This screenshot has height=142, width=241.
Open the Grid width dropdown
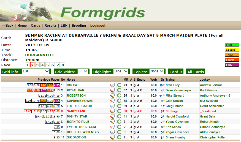click(x=83, y=71)
